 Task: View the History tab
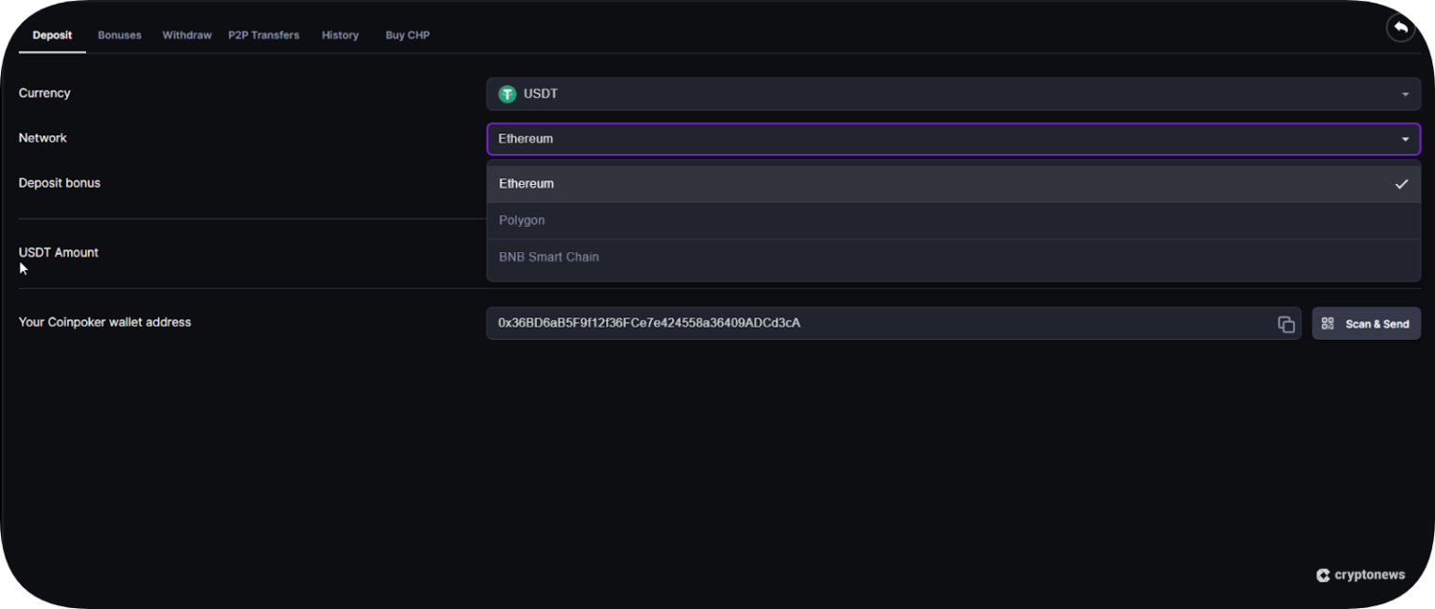(x=340, y=35)
